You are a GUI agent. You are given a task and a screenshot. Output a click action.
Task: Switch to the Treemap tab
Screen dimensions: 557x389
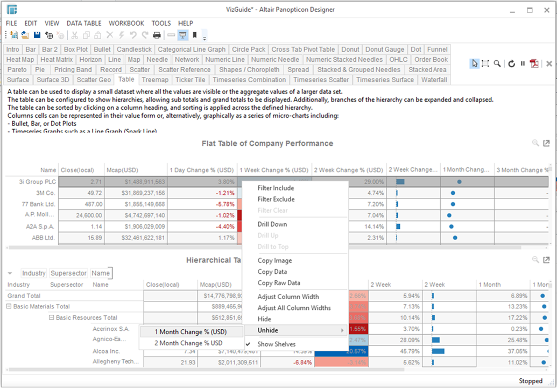pyautogui.click(x=155, y=80)
